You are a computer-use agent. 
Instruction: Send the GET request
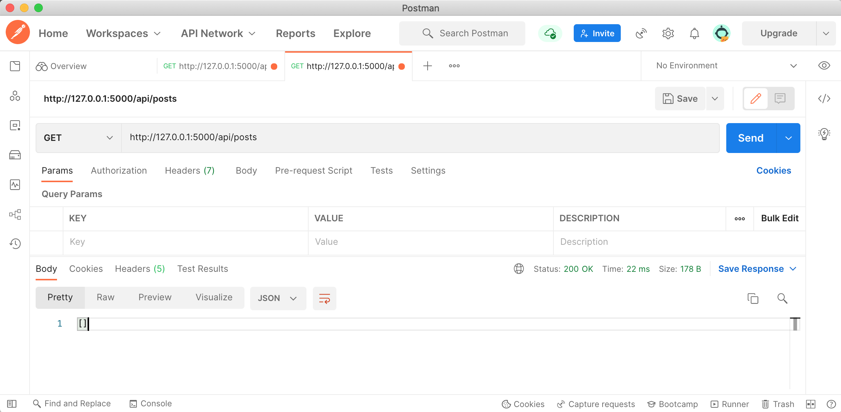(751, 138)
